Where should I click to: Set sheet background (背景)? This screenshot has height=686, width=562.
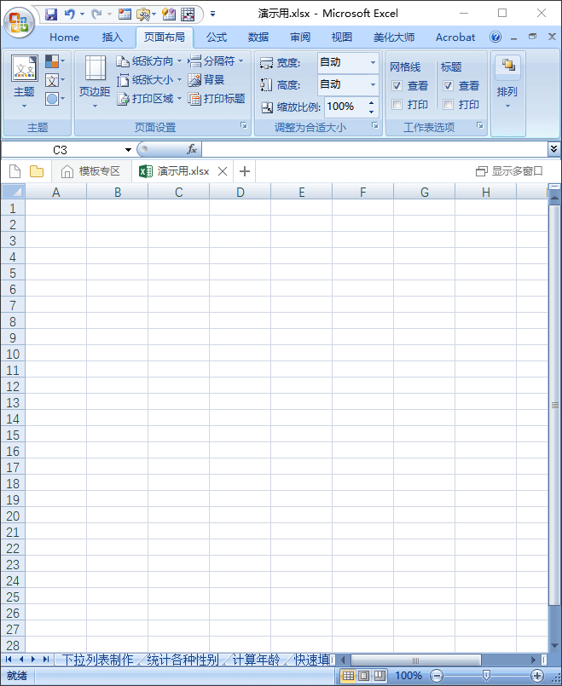[206, 80]
